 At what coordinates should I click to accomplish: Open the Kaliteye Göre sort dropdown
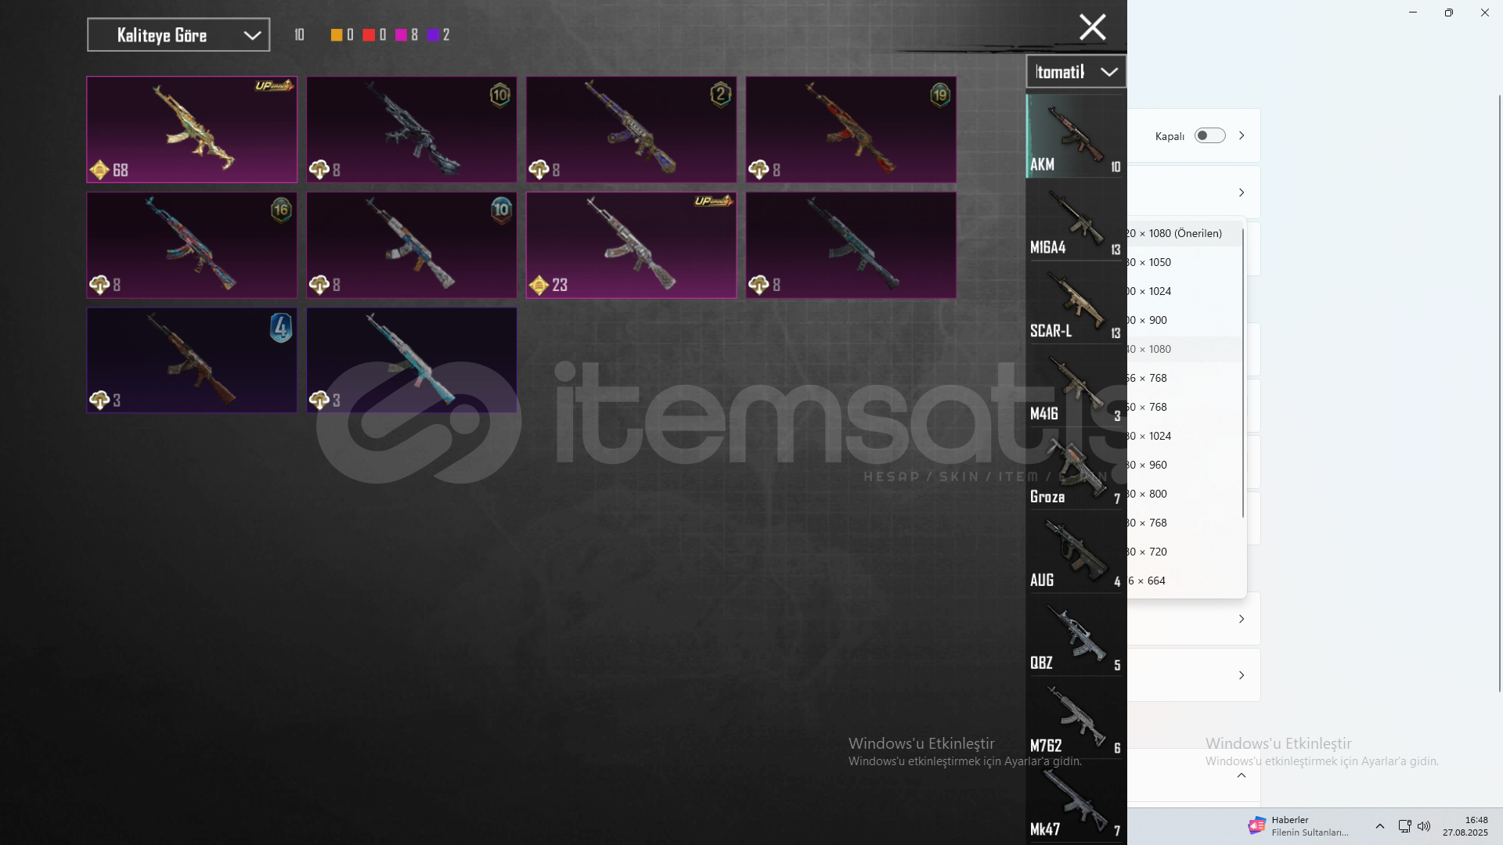tap(178, 35)
